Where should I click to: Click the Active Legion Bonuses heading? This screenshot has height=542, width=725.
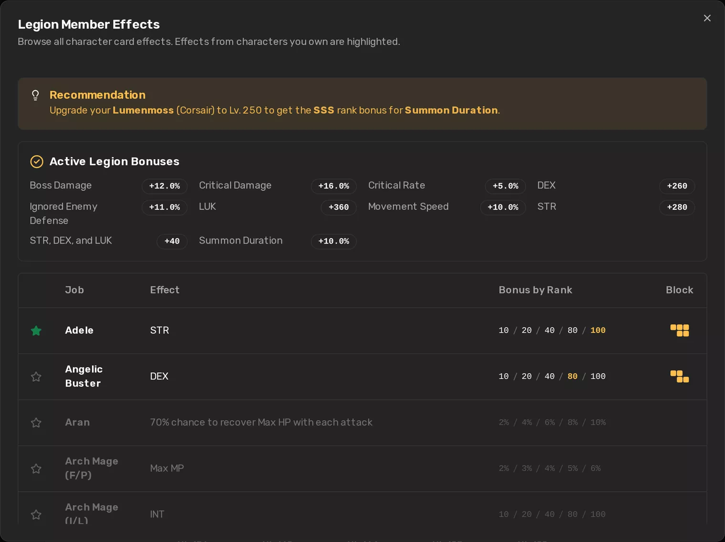114,162
